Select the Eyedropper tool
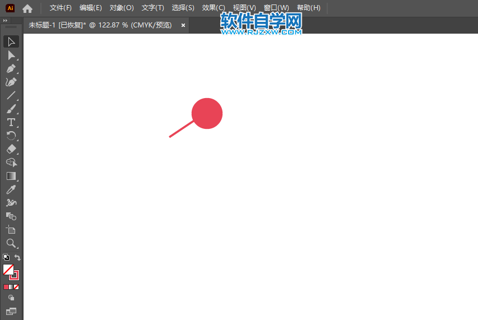Viewport: 478px width, 320px height. click(11, 189)
